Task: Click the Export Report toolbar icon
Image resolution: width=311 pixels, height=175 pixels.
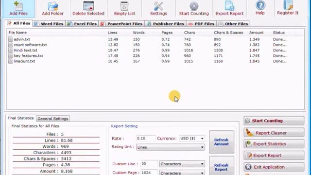Action: [229, 6]
